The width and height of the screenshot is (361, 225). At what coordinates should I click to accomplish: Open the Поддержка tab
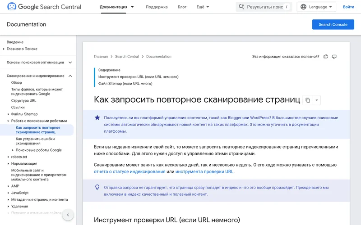[x=157, y=7]
